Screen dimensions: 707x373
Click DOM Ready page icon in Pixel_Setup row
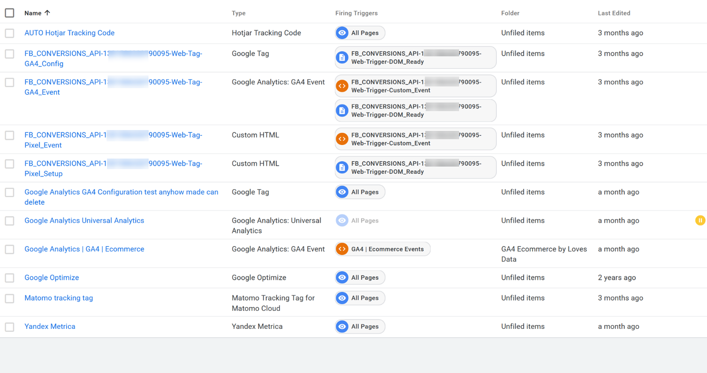342,167
